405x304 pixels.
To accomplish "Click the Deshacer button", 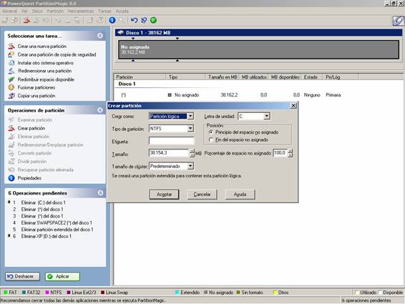I will pyautogui.click(x=23, y=277).
